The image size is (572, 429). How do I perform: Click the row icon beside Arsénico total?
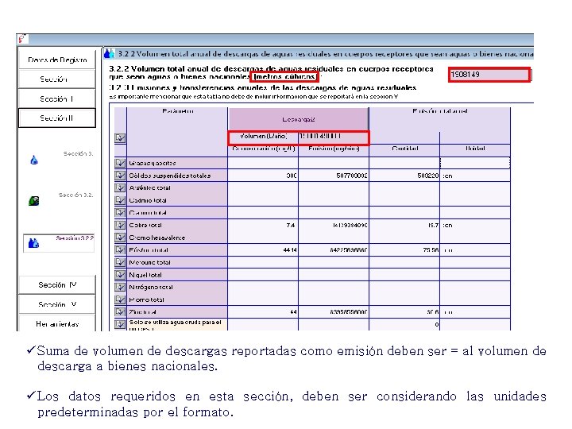(120, 187)
